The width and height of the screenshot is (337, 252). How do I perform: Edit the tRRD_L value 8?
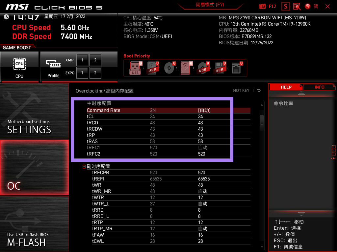coord(199,216)
